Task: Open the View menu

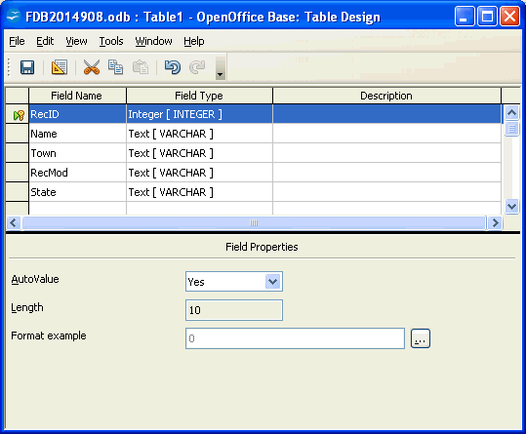Action: click(x=76, y=41)
